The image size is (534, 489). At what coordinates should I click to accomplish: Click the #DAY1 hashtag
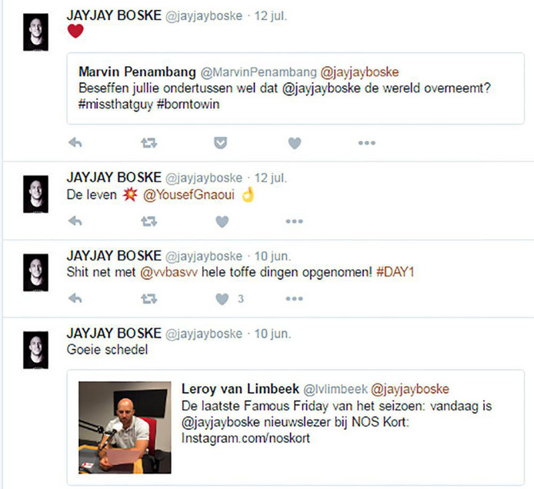pos(395,272)
